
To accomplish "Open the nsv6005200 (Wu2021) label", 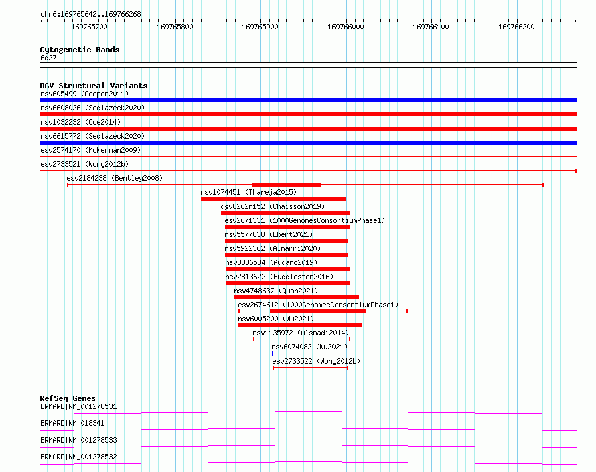I will tap(276, 319).
